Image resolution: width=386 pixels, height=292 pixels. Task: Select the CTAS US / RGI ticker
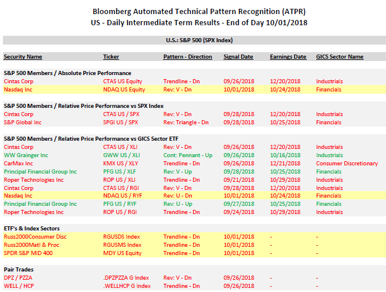point(121,188)
